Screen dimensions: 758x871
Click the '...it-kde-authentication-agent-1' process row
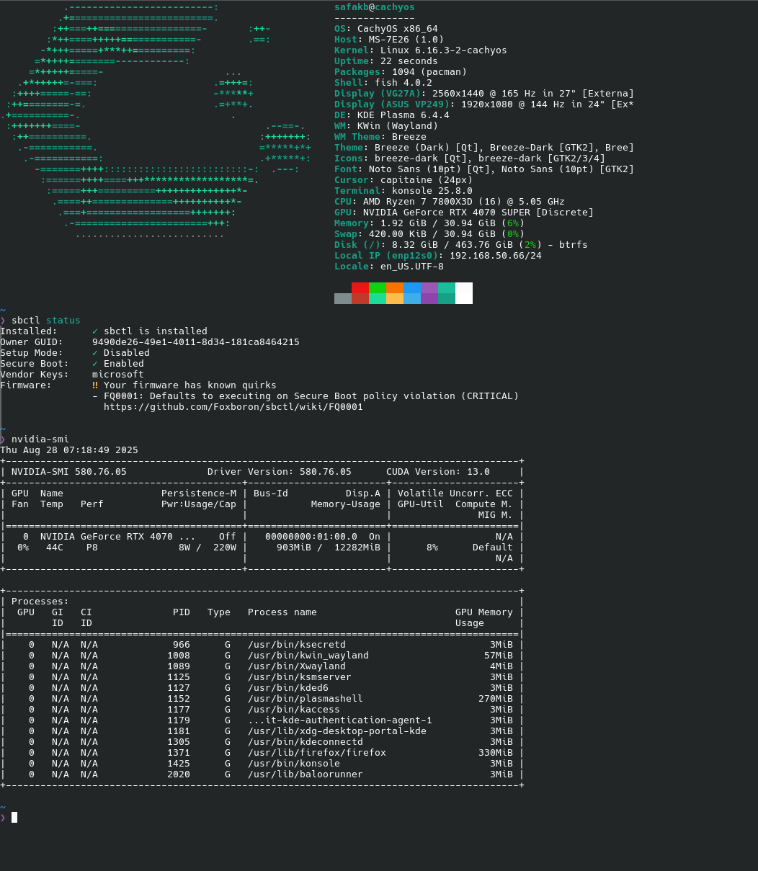pos(262,720)
